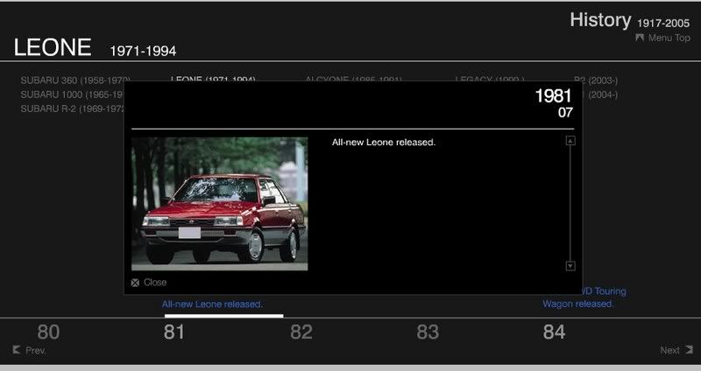
Task: Click the scroll down arrow in popup
Action: pos(570,266)
